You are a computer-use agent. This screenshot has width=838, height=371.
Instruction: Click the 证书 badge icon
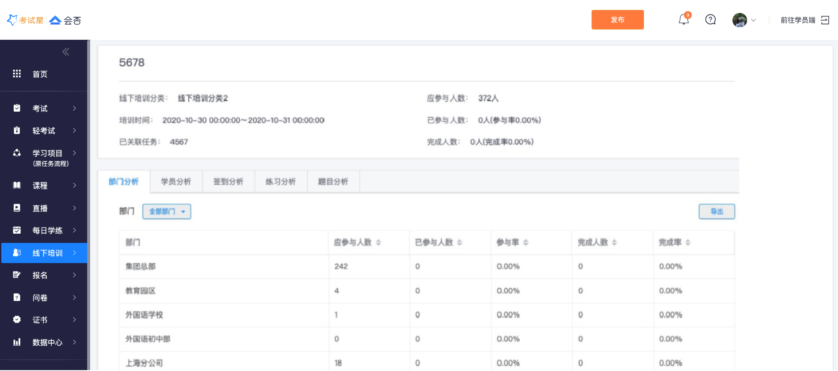[x=17, y=319]
